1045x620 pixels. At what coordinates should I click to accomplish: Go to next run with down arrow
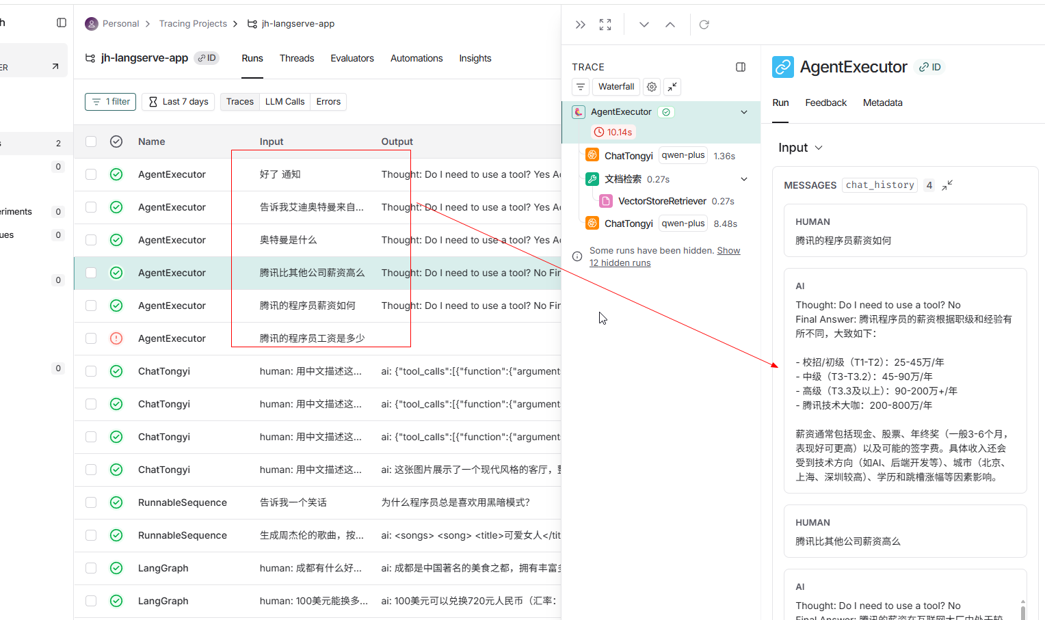[x=644, y=25]
